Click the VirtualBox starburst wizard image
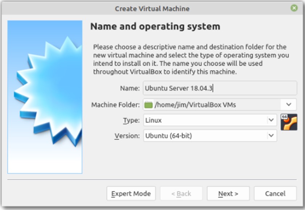Viewport: 305px width, 210px height. pos(45,97)
